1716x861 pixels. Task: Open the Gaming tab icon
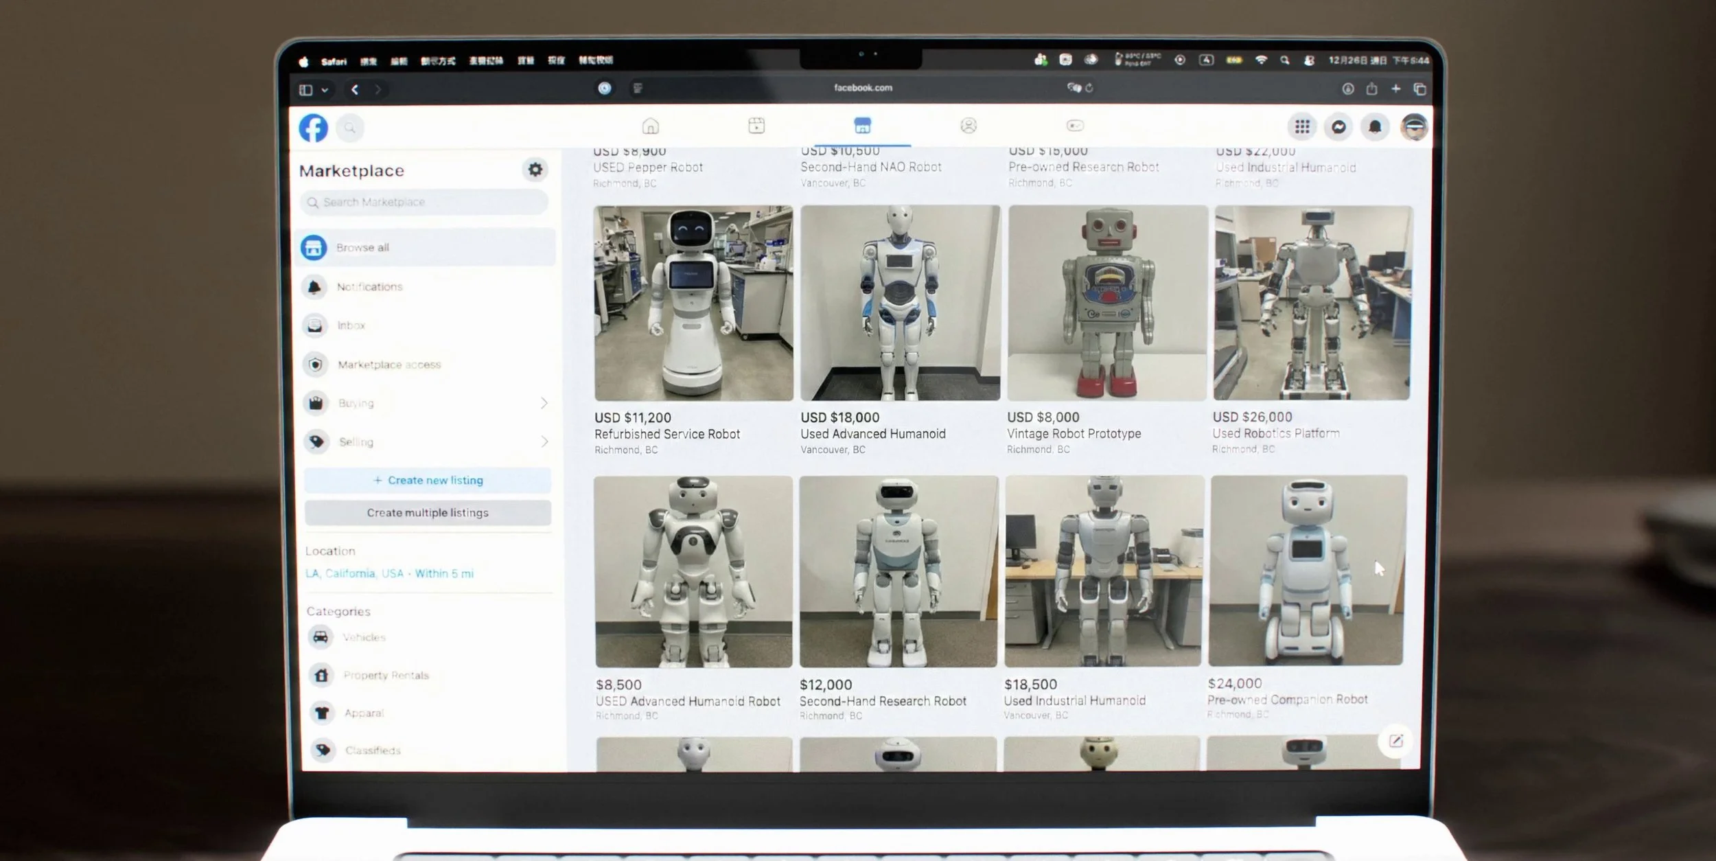1075,125
